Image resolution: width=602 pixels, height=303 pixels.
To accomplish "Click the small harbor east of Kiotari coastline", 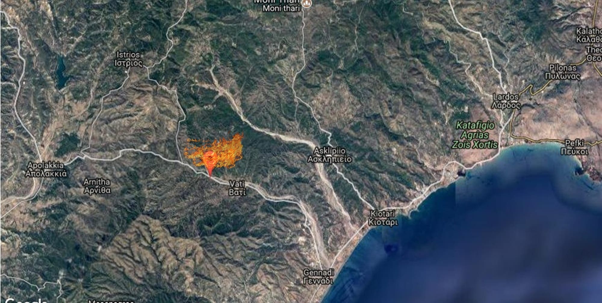I will coord(461,173).
